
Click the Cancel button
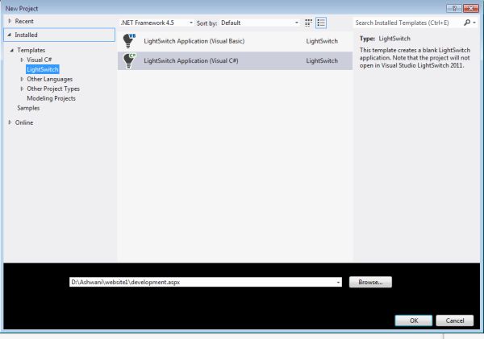[x=455, y=320]
